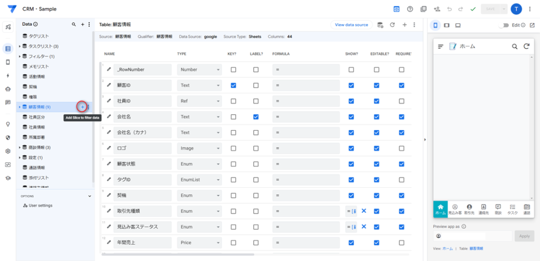
Task: Select 取引先 tab in app preview
Action: click(469, 209)
